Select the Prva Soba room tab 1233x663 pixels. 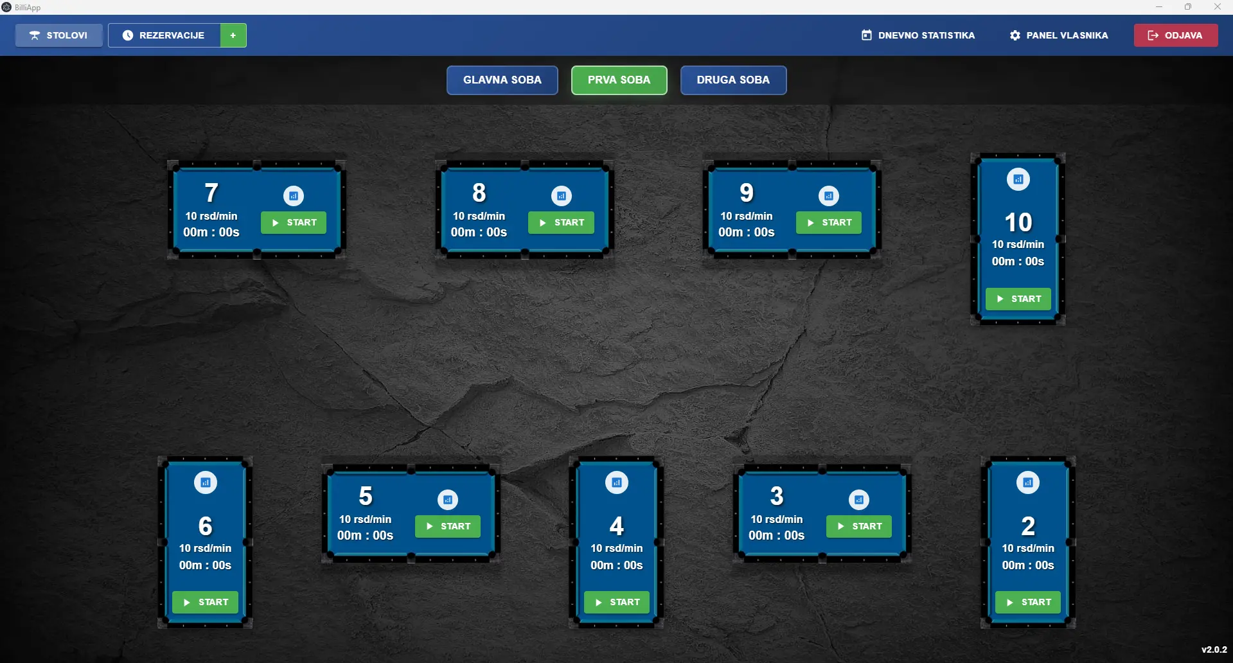tap(619, 80)
